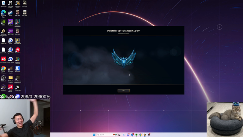
Task: Open Chrome from the taskbar
Action: [x=140, y=135]
